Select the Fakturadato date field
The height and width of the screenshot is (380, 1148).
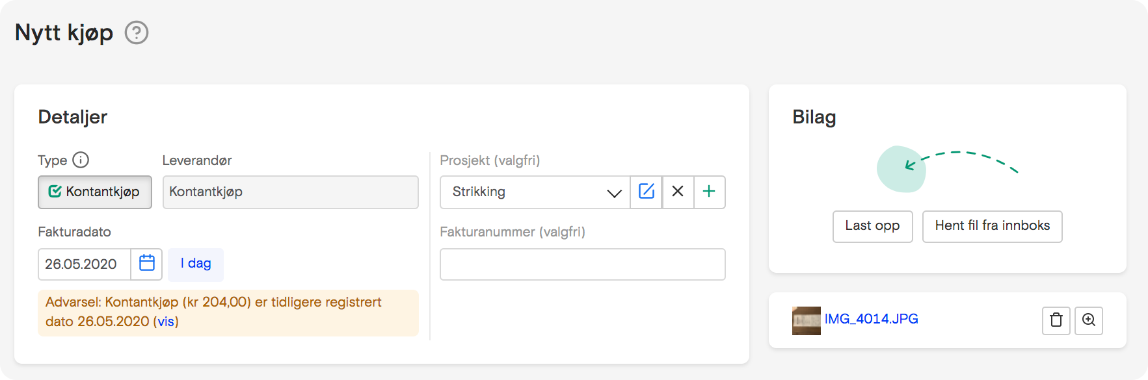click(85, 264)
